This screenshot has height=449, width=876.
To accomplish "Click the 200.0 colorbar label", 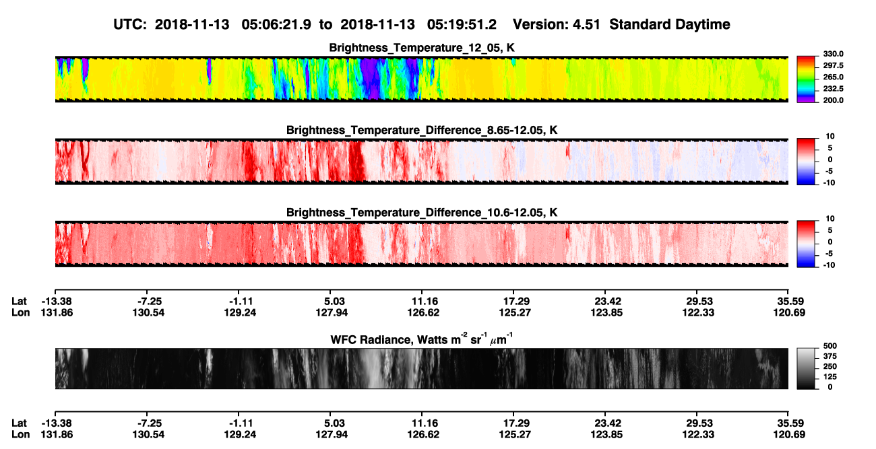I will pos(834,100).
